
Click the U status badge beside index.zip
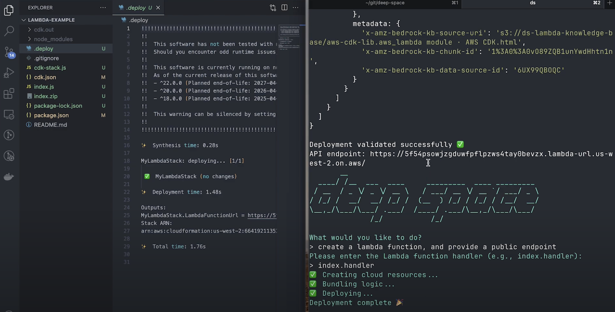[103, 96]
